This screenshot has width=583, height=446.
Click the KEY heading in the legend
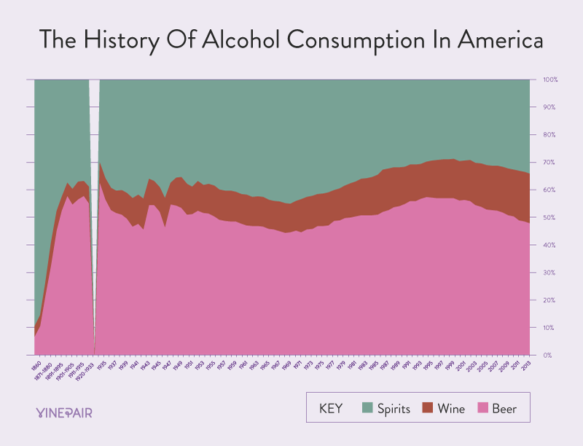coord(331,408)
